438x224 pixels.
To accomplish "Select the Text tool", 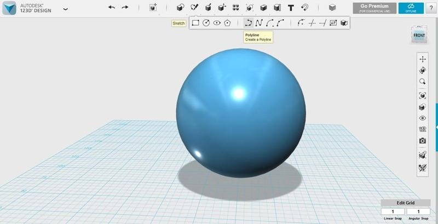I will pyautogui.click(x=291, y=8).
